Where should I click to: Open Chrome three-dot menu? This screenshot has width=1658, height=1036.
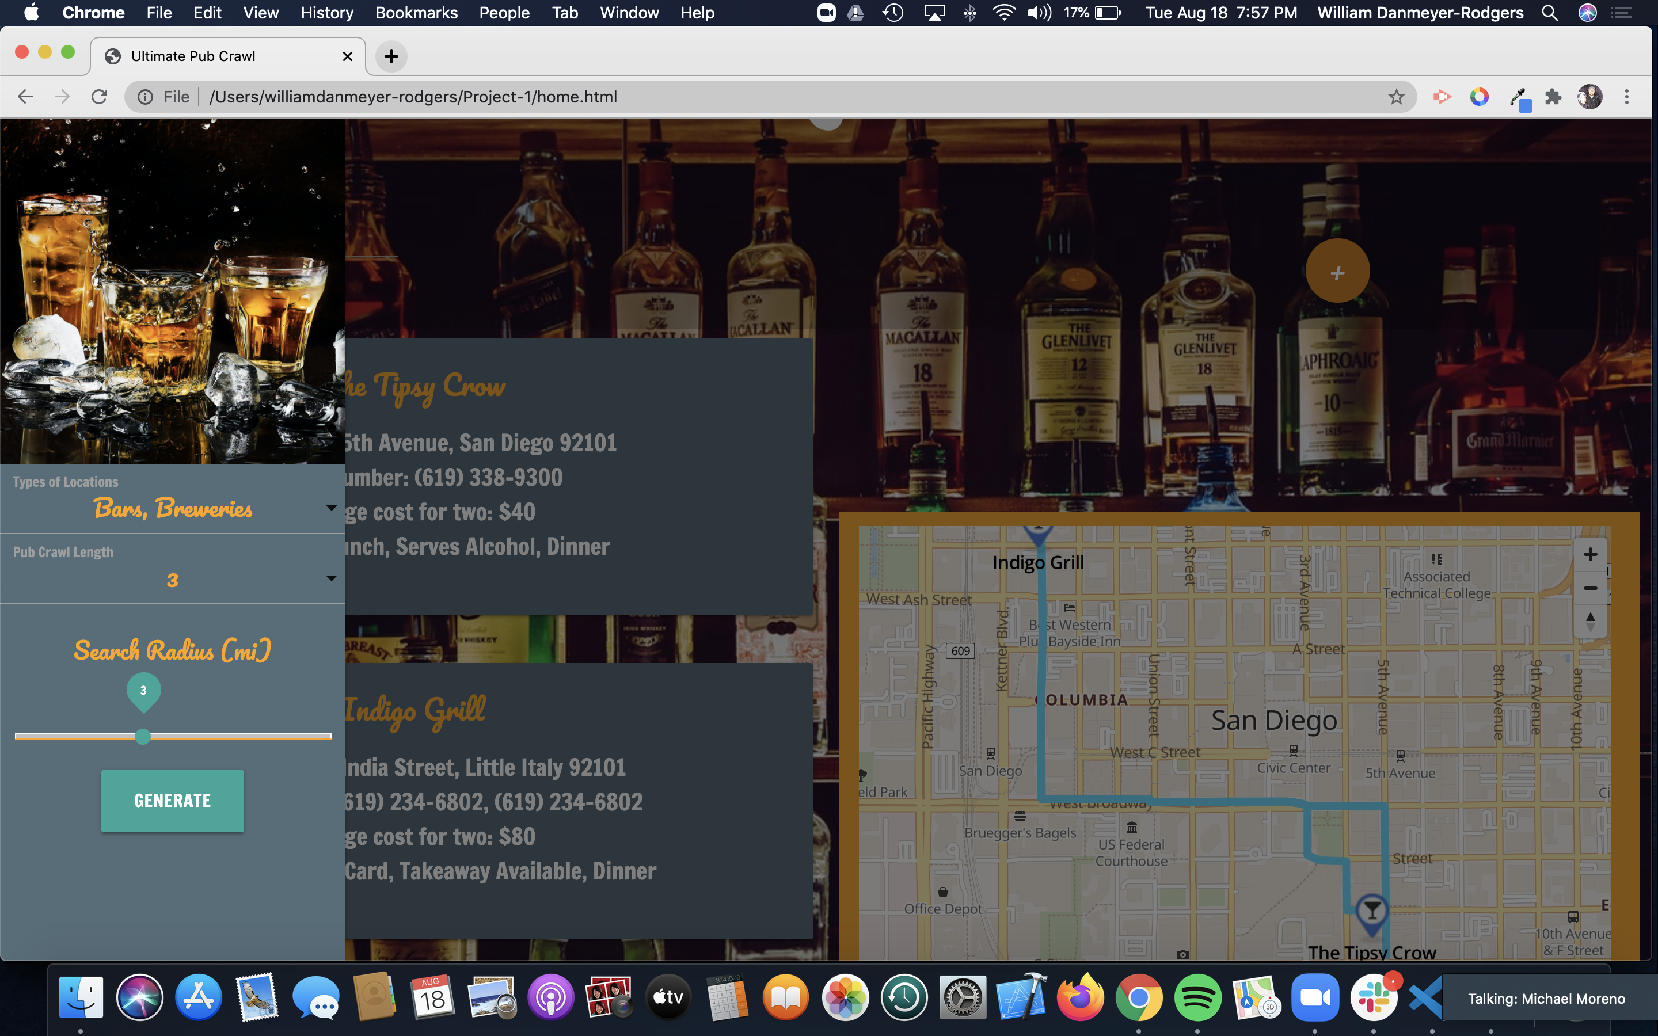pyautogui.click(x=1626, y=97)
